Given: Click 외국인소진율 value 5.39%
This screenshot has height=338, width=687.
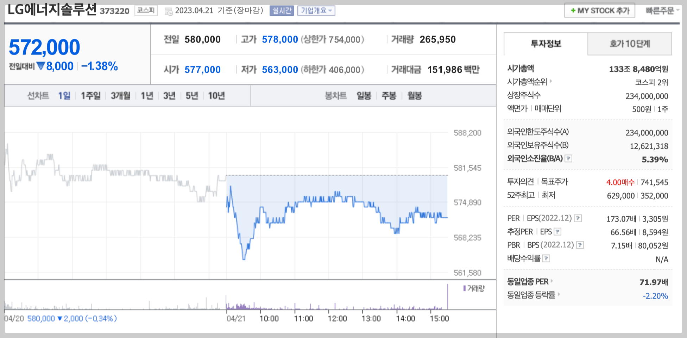Looking at the screenshot, I should tap(655, 160).
